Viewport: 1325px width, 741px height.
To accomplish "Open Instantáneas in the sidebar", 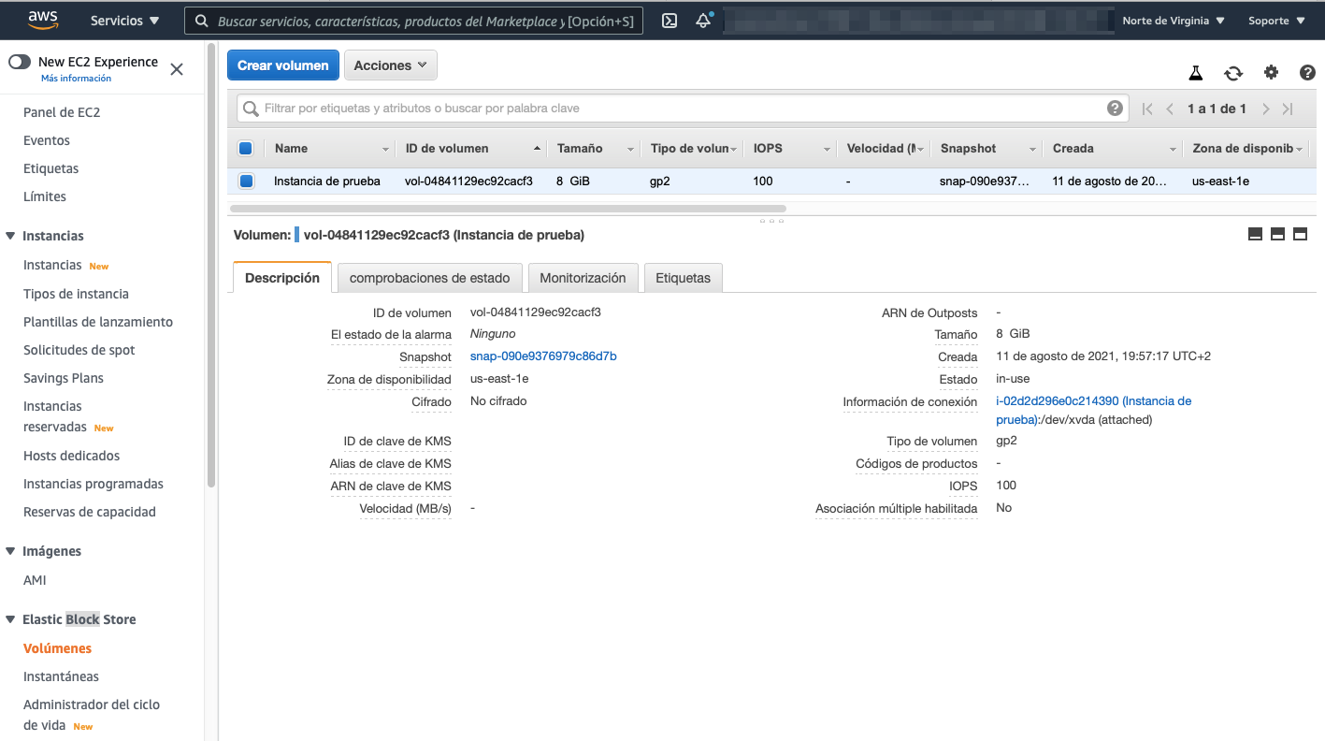I will pyautogui.click(x=61, y=676).
